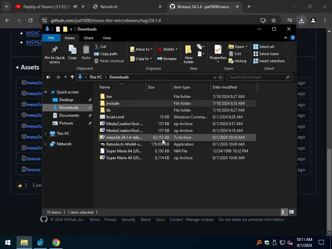Screen dimensions: 332x249
Task: Click Select none in ribbon
Action: [x=266, y=54]
